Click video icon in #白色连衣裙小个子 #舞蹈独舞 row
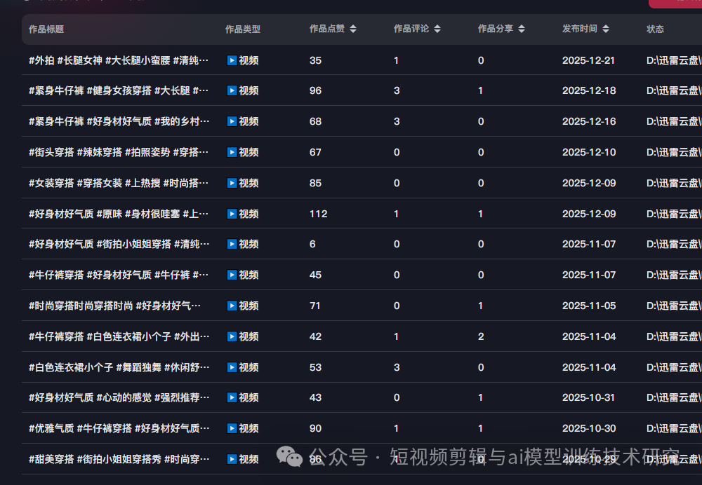Viewport: 702px width, 485px height. pos(232,367)
